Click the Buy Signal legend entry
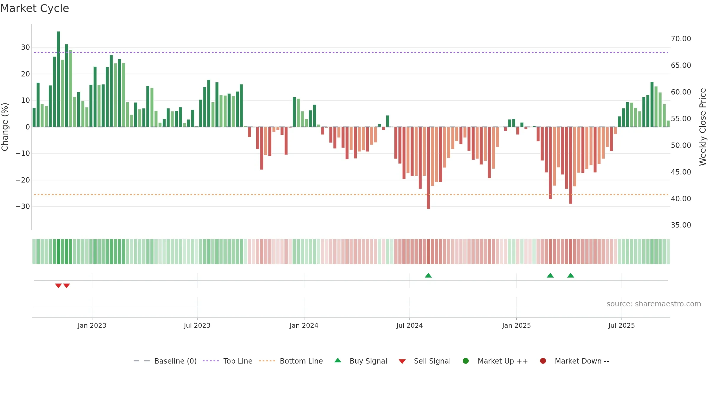This screenshot has height=400, width=711. [x=361, y=361]
